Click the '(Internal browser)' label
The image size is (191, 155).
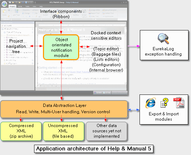(x=106, y=70)
